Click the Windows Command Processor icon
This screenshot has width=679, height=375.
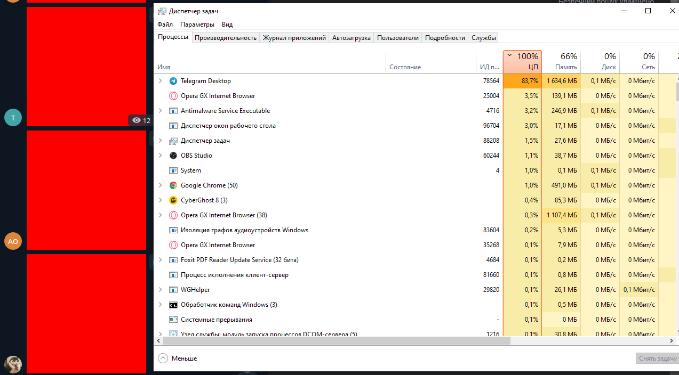click(x=173, y=305)
